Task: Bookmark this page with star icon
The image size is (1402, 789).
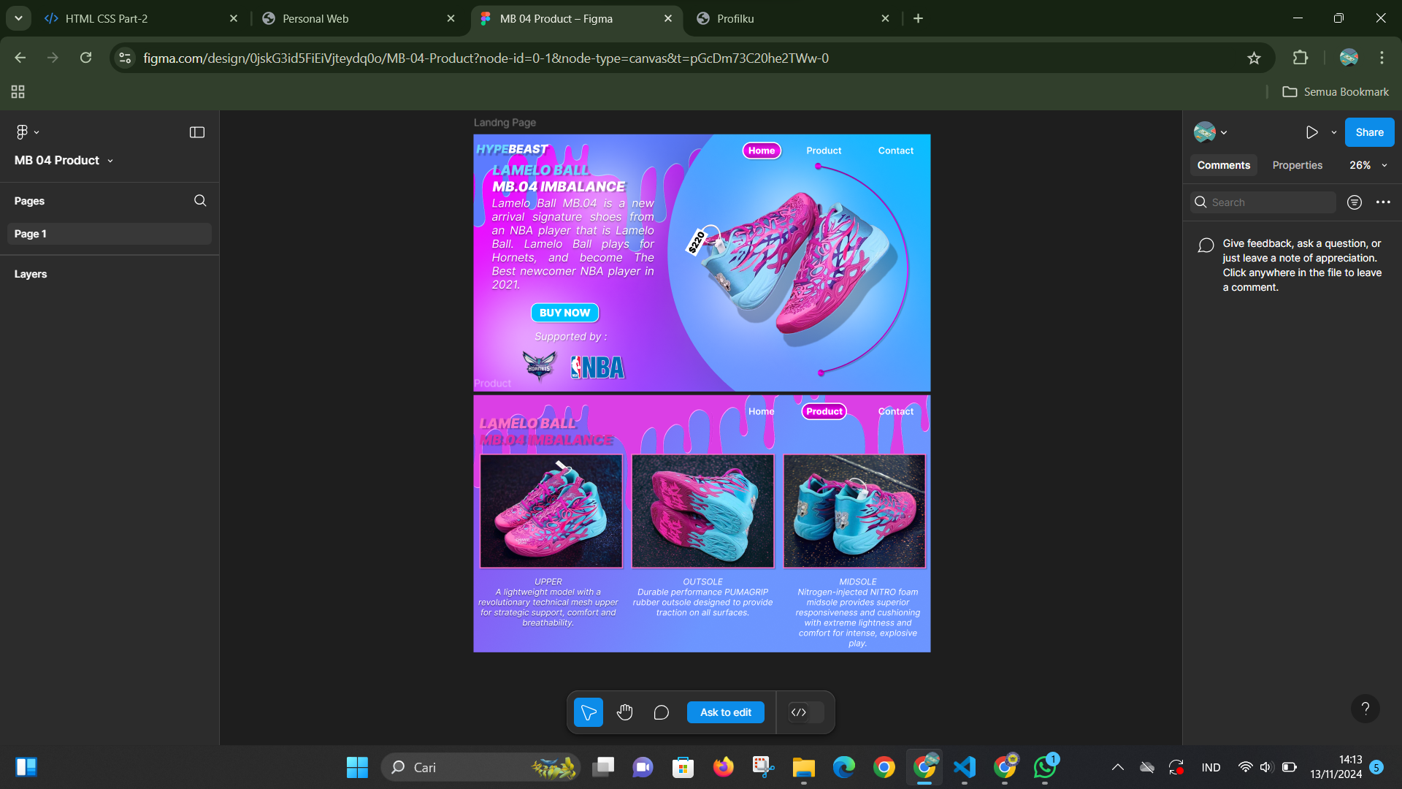Action: click(x=1254, y=58)
